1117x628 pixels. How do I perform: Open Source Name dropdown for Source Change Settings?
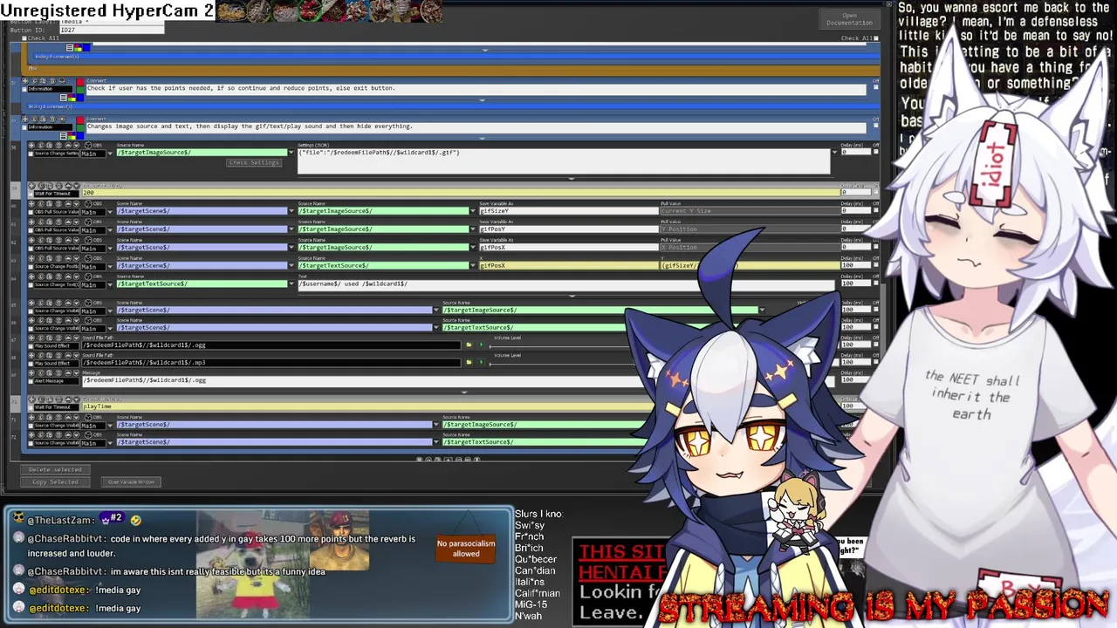(291, 153)
